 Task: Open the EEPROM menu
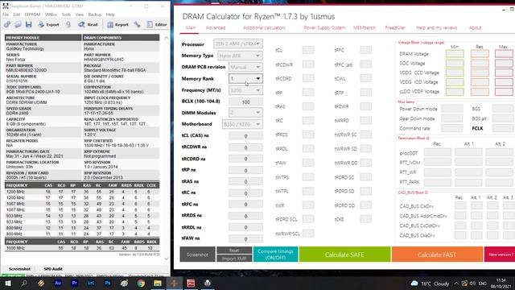[x=32, y=14]
